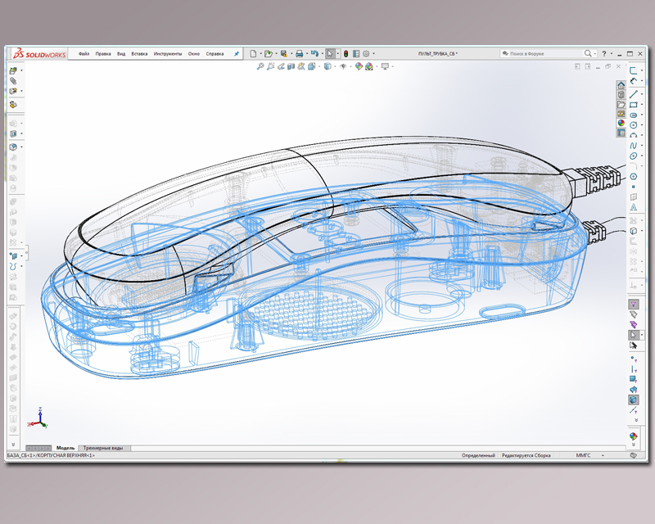The height and width of the screenshot is (524, 655).
Task: Click the Rebuild traffic light icon
Action: point(346,53)
